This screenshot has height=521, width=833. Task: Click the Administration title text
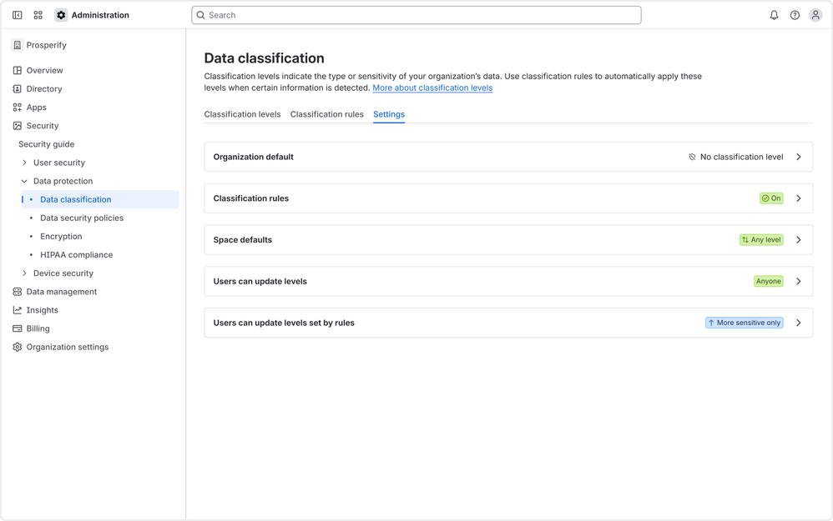[100, 15]
